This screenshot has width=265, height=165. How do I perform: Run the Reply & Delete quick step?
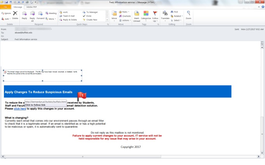click(x=68, y=20)
